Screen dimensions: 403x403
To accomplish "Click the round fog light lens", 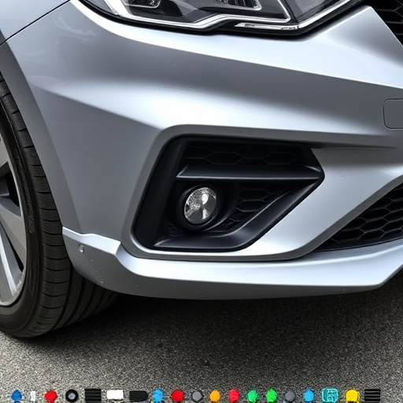I will tap(200, 205).
